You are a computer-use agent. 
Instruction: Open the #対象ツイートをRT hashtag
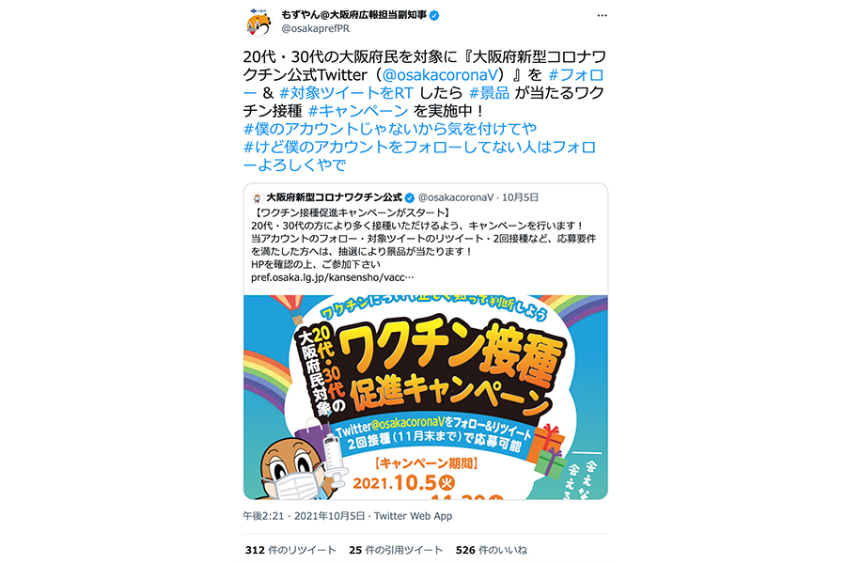[346, 93]
